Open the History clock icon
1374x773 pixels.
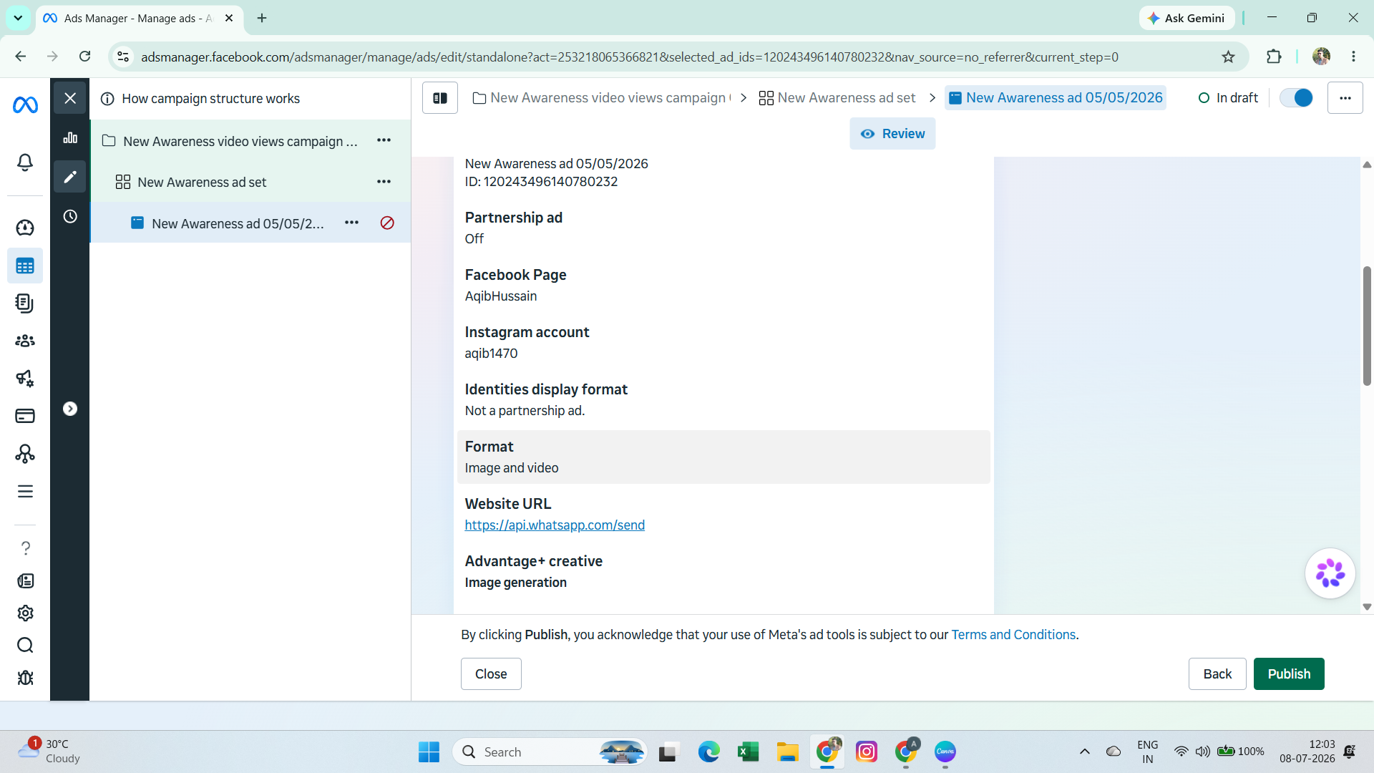(70, 216)
